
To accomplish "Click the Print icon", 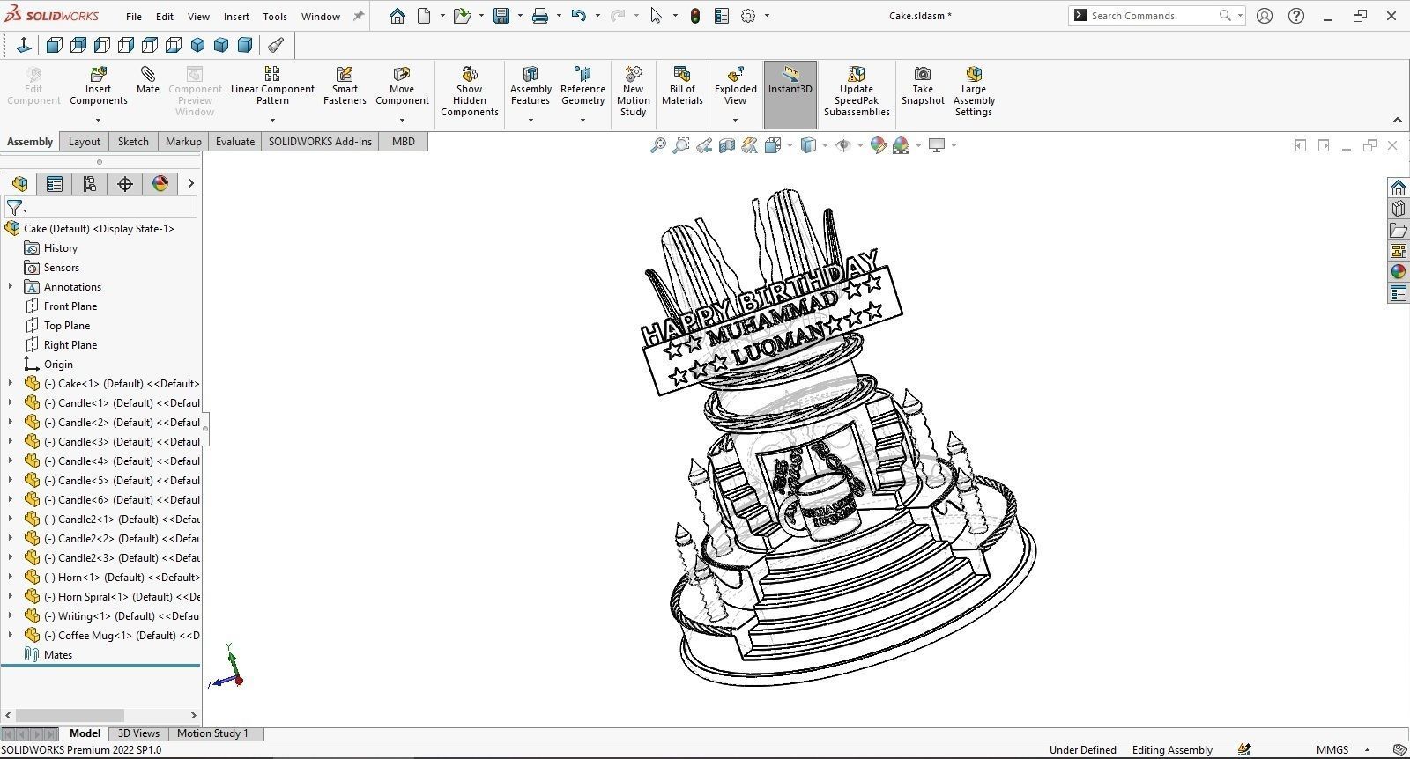I will pyautogui.click(x=540, y=16).
